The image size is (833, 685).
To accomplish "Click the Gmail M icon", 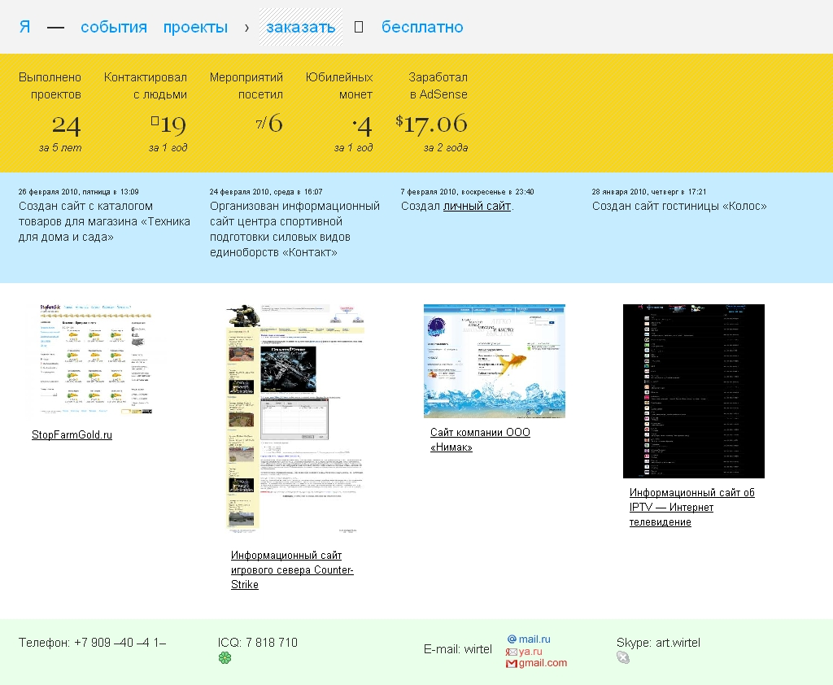I will pos(512,664).
